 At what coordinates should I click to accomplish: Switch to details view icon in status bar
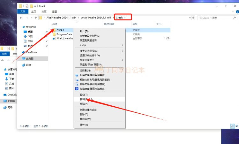[x=232, y=126]
